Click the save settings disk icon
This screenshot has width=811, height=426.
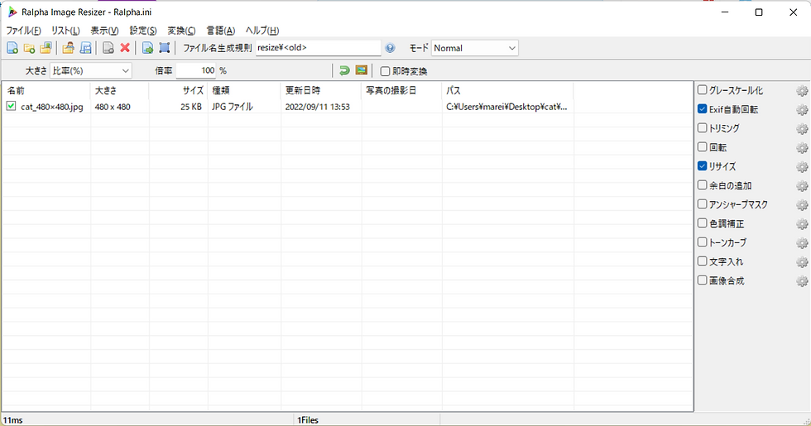85,48
